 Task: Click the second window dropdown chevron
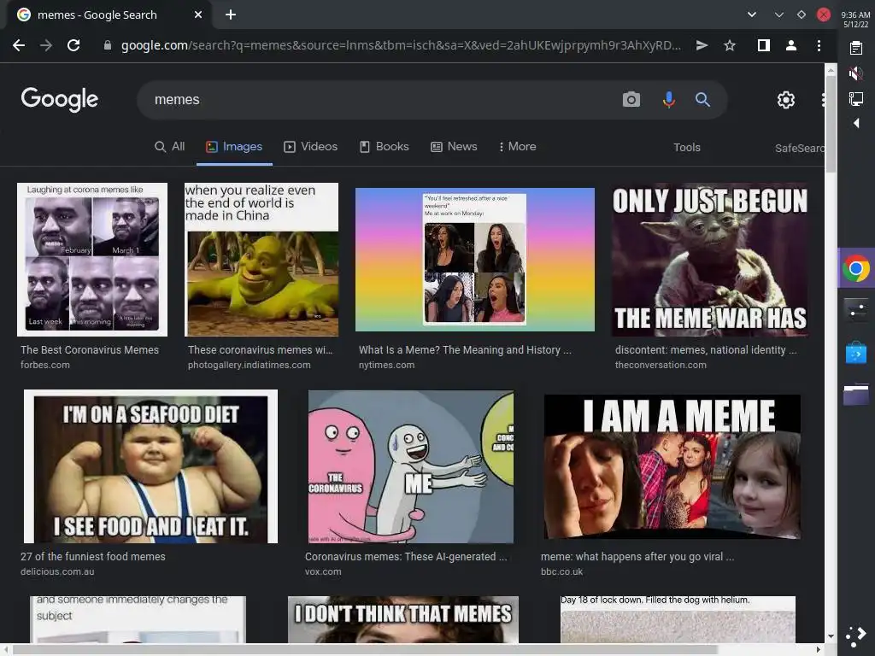779,15
